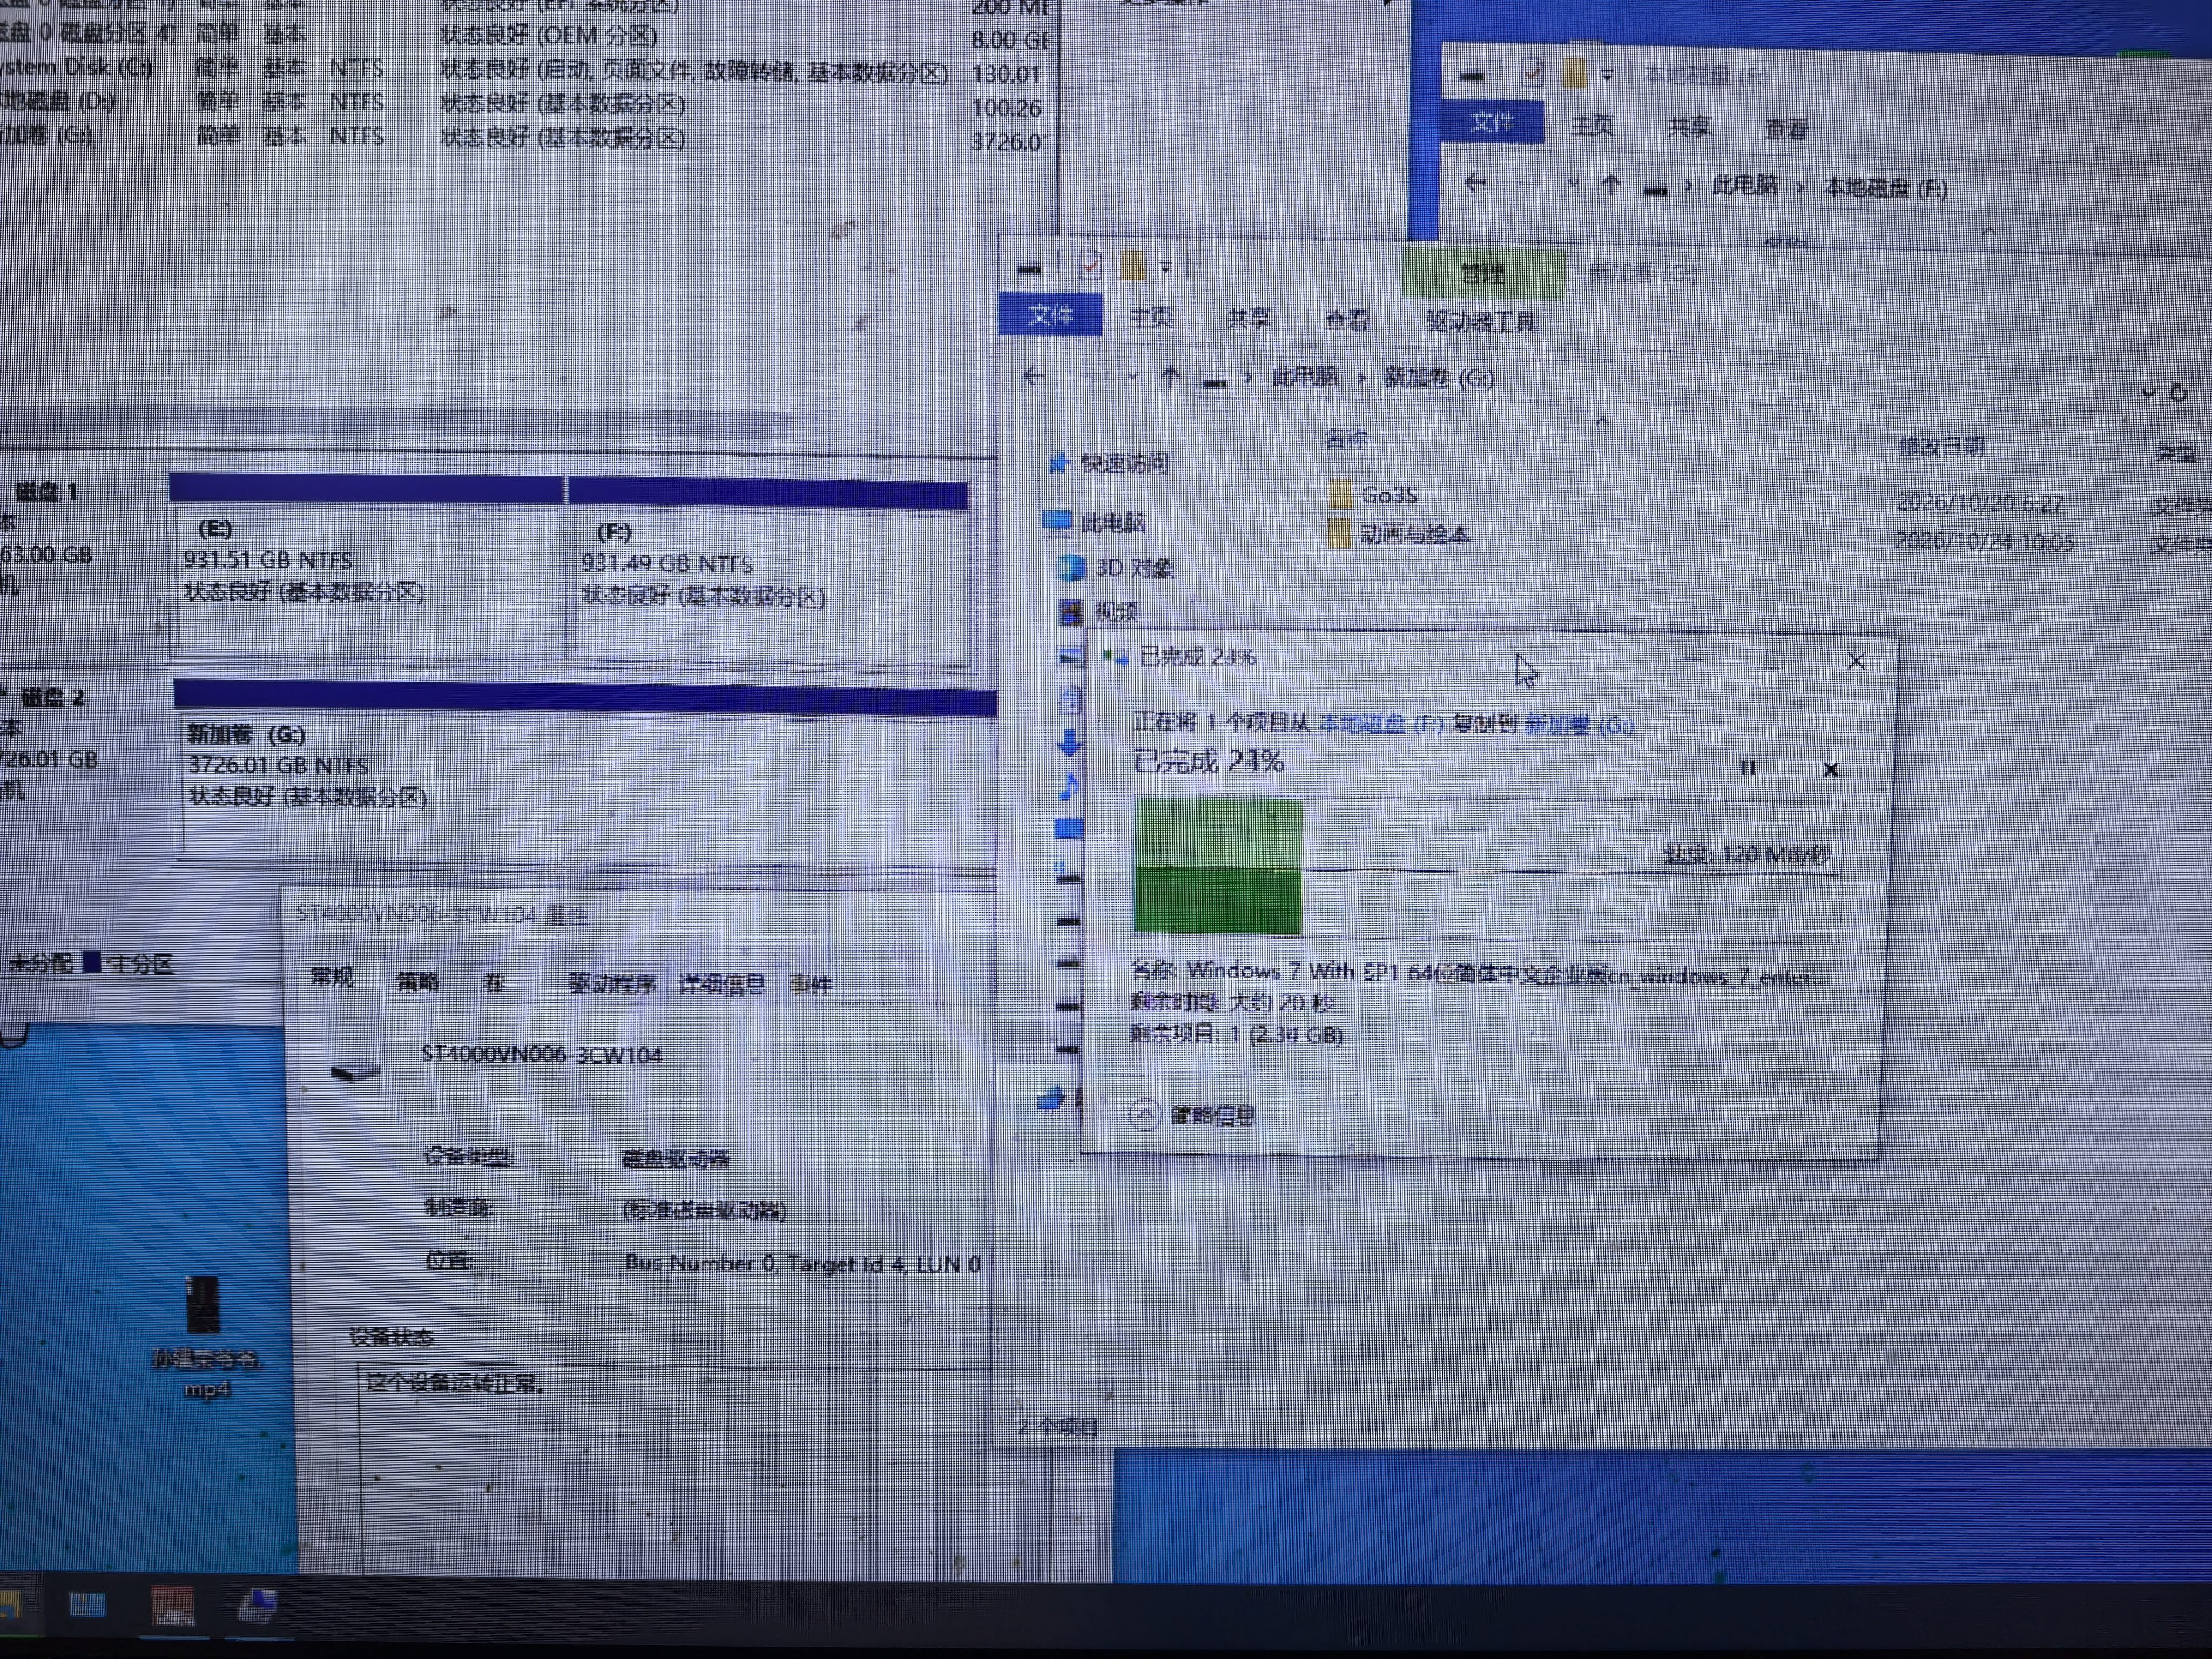Open customize quick access toolbar dropdown in G: window

1165,267
